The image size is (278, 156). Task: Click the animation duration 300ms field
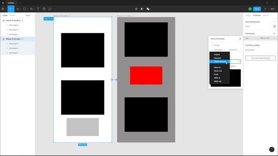(x=233, y=66)
